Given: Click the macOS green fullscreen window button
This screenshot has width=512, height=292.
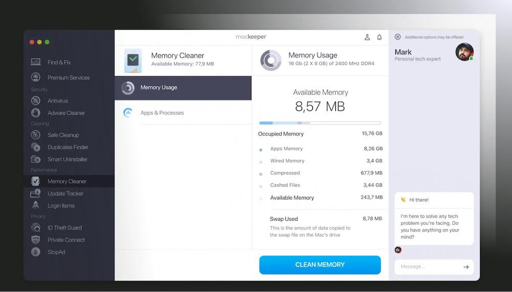Looking at the screenshot, I should click(47, 42).
